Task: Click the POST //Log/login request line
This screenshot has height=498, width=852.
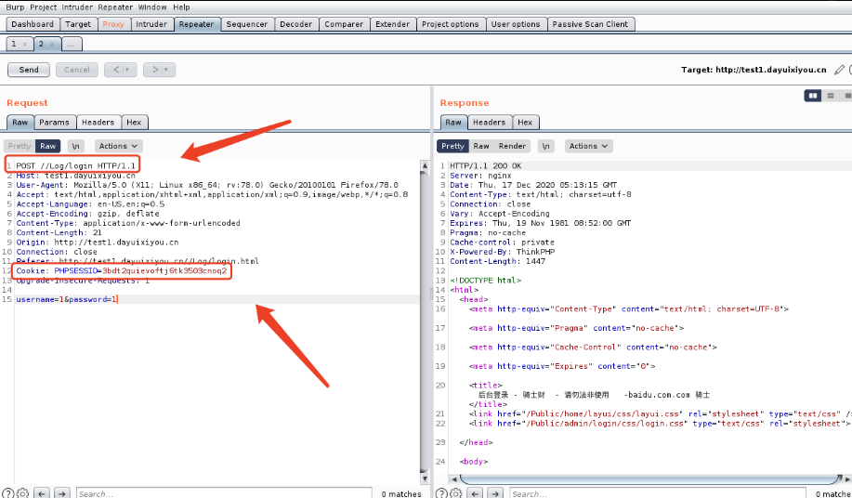Action: point(75,165)
